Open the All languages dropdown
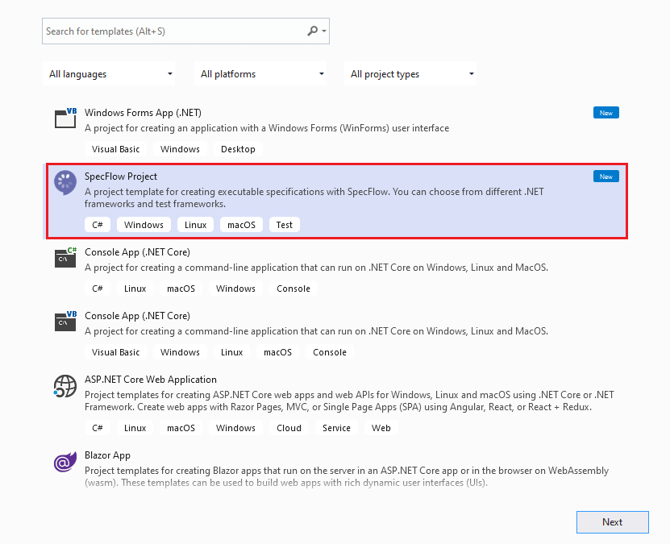 [109, 74]
